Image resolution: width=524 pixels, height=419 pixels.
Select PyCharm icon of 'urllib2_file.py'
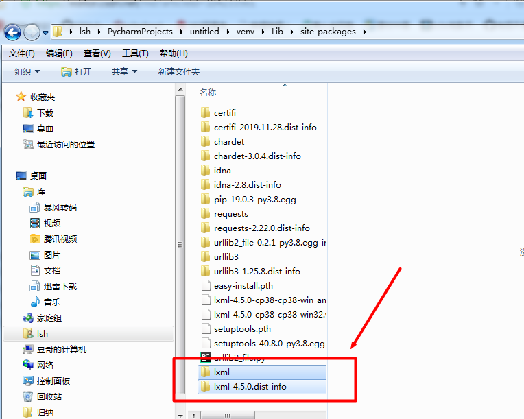click(x=206, y=357)
